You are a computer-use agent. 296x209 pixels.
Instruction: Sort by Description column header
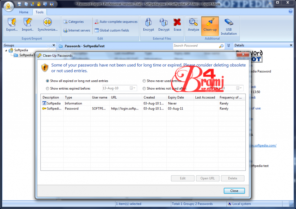coord(52,97)
